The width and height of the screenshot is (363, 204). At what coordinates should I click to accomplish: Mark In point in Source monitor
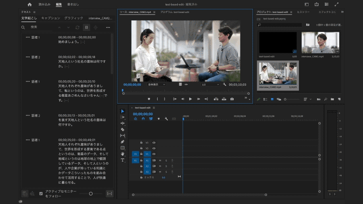[157, 99]
